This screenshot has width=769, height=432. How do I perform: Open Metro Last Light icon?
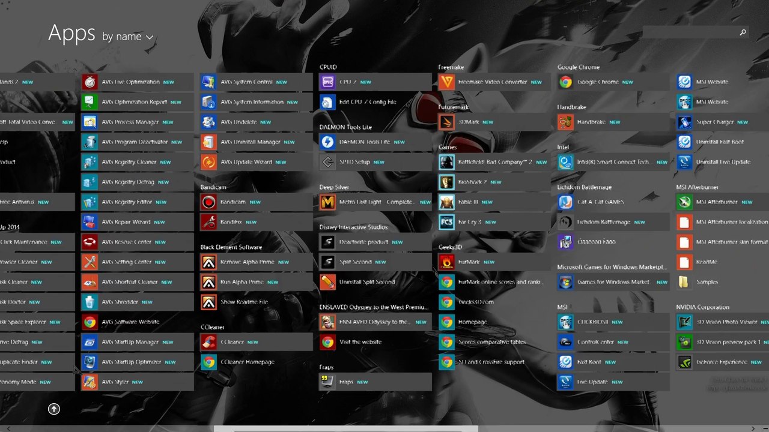coord(327,202)
